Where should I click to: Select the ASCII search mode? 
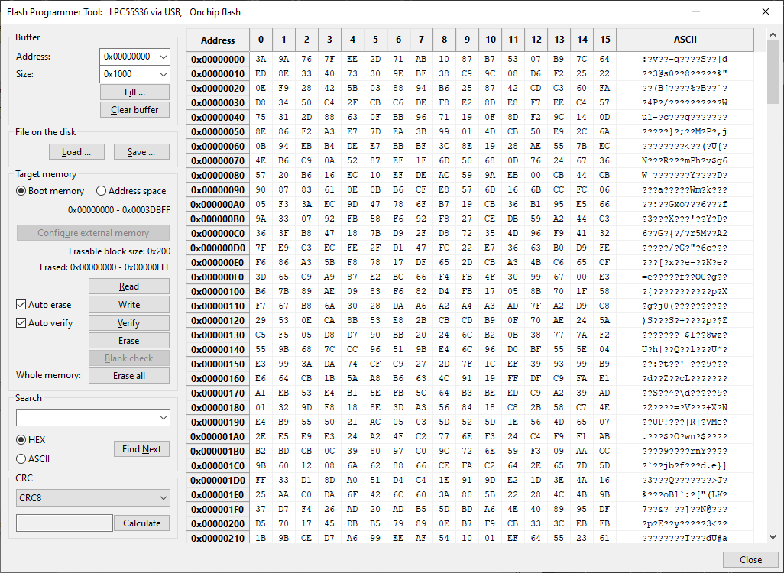(21, 459)
